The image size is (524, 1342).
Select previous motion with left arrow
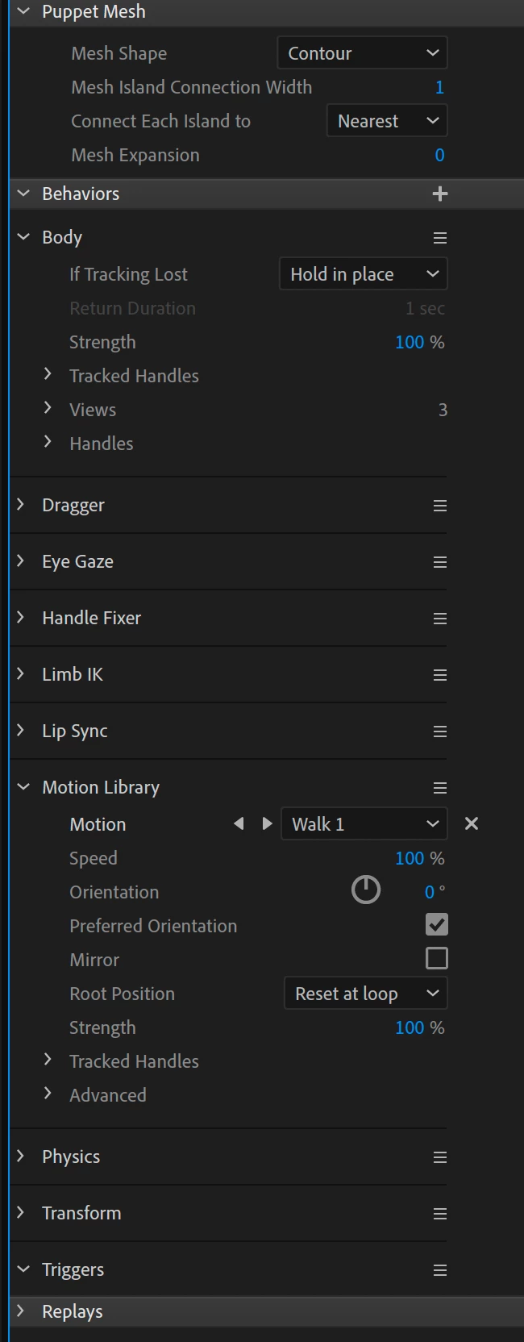click(x=239, y=823)
